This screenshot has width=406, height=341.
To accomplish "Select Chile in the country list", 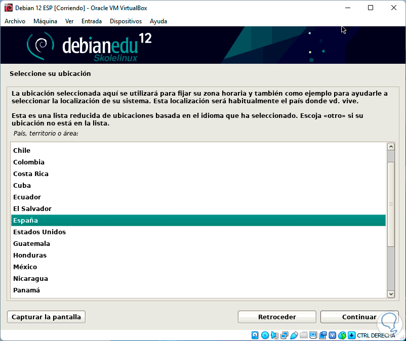I will pyautogui.click(x=198, y=151).
